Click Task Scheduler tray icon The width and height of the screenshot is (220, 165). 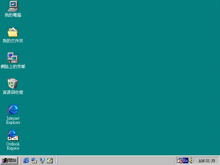(179, 161)
